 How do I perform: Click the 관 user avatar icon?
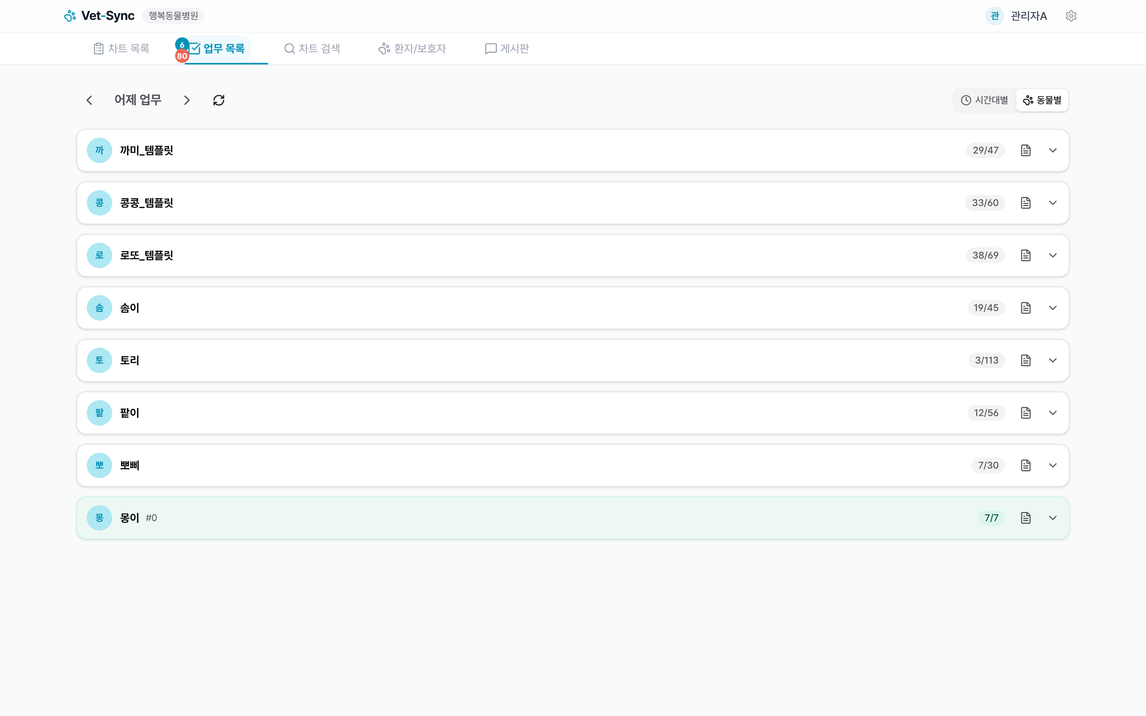pos(994,16)
